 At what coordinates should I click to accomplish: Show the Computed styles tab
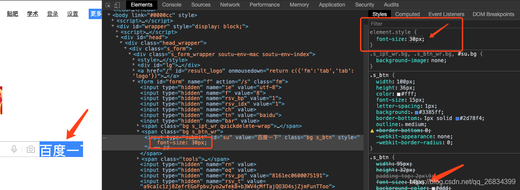[407, 14]
